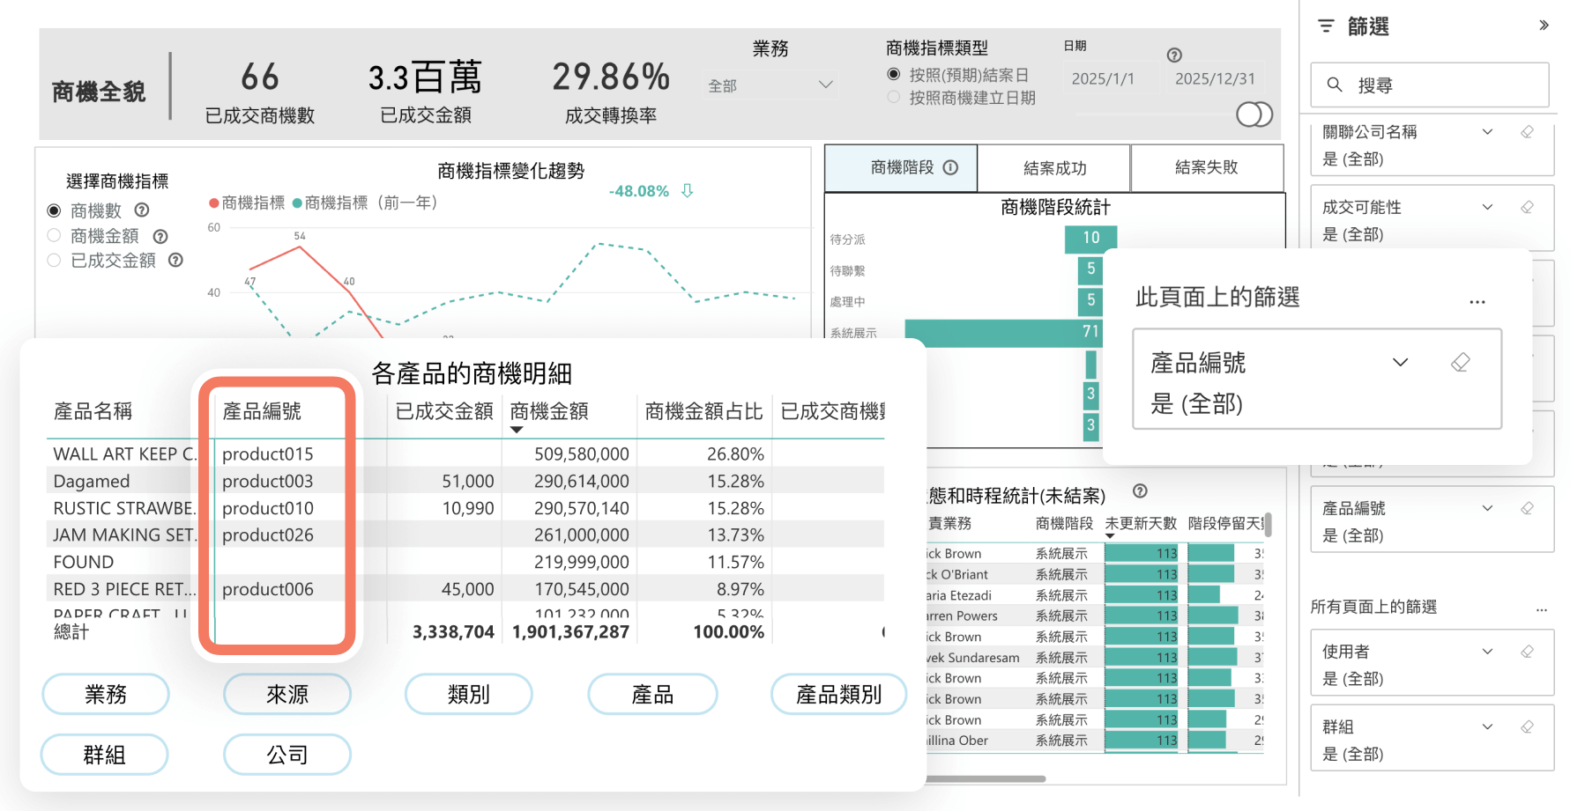The image size is (1570, 811).
Task: Clear the 成交可能性 filter eraser icon
Action: pos(1527,207)
